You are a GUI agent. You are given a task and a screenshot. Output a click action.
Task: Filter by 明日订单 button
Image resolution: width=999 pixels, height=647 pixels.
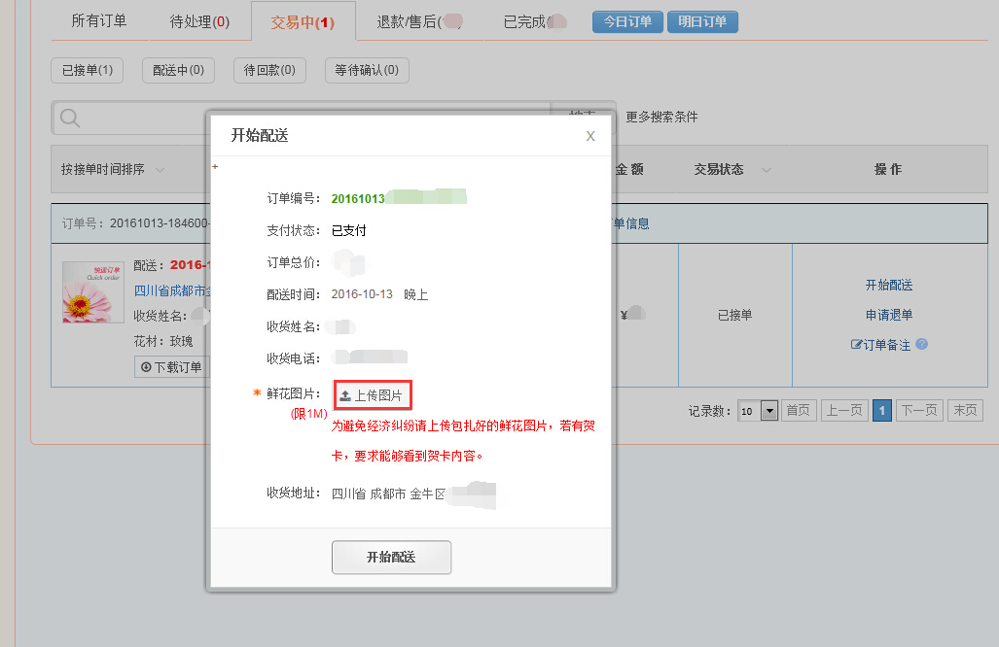pyautogui.click(x=702, y=21)
